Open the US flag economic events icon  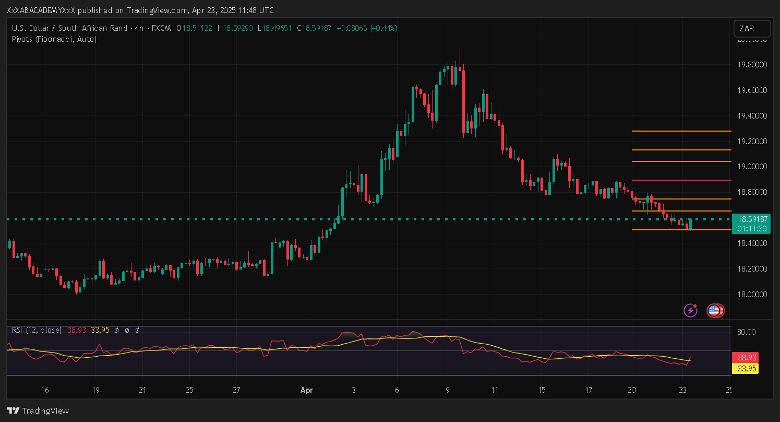click(x=714, y=311)
